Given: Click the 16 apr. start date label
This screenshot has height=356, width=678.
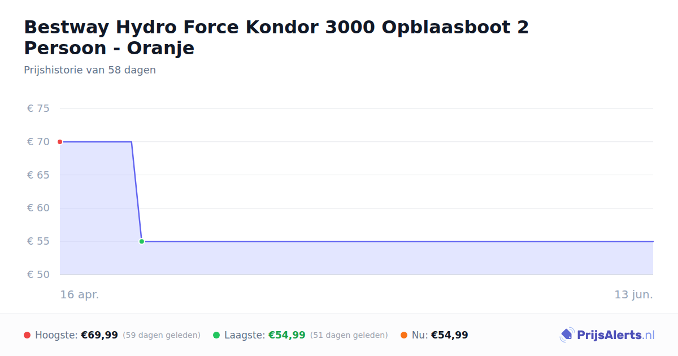Looking at the screenshot, I should [x=80, y=295].
